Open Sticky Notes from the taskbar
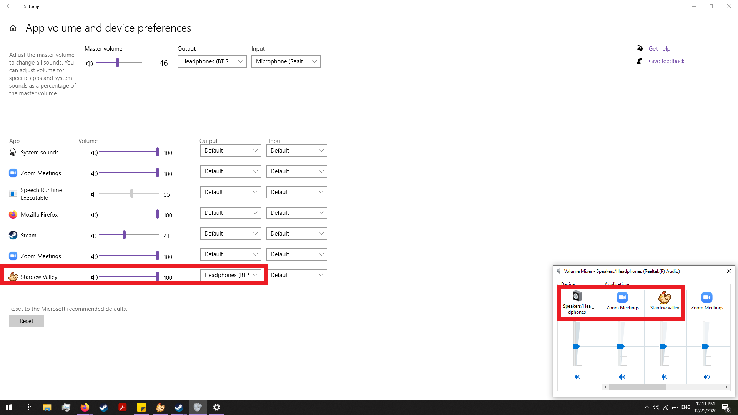This screenshot has width=738, height=415. point(141,407)
